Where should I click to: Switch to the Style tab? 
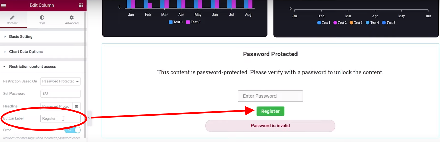[x=42, y=20]
